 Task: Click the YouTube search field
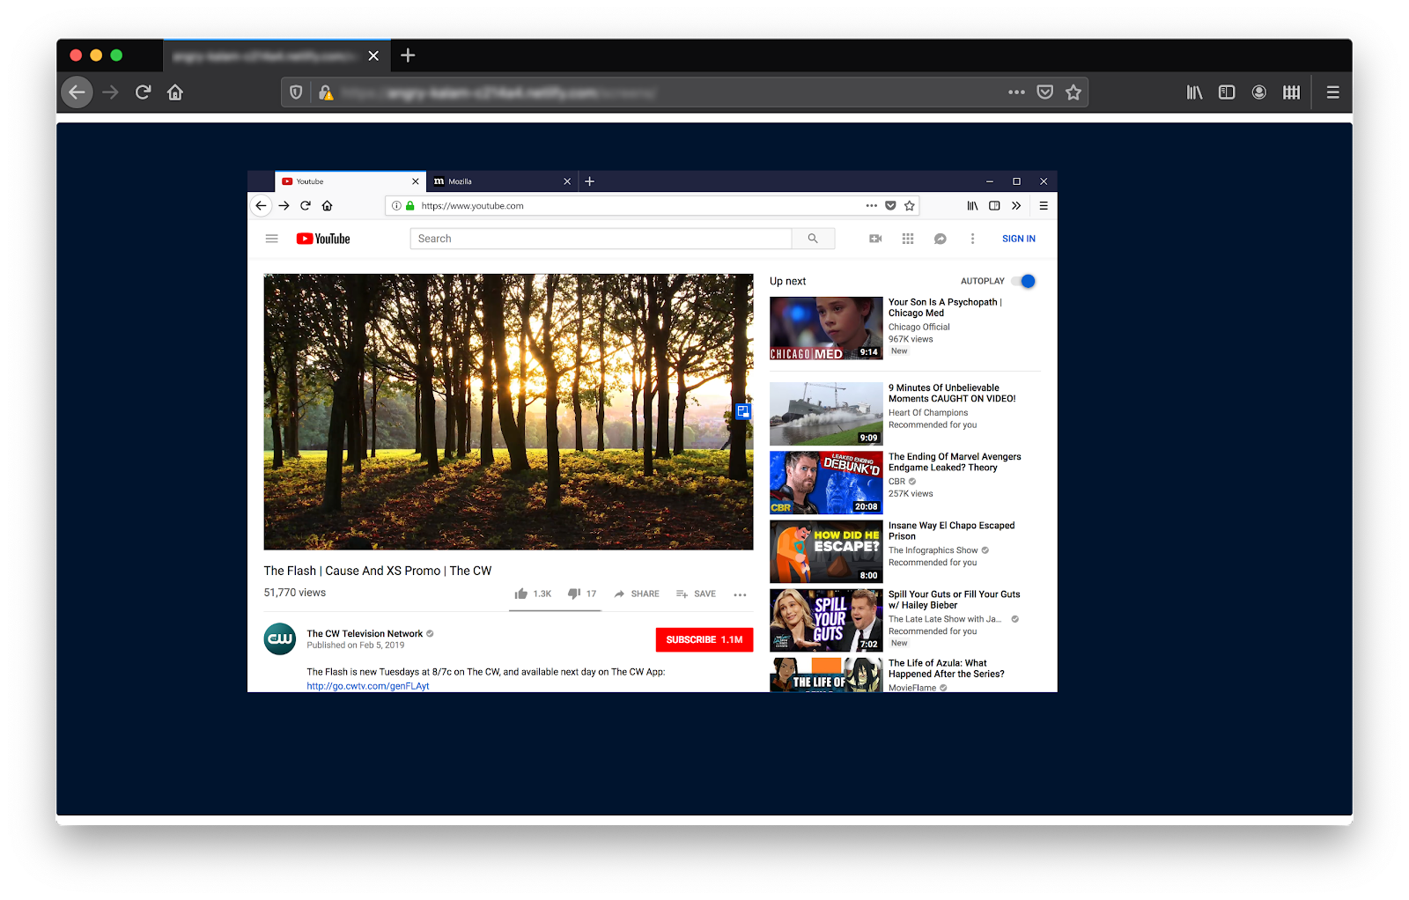coord(601,239)
